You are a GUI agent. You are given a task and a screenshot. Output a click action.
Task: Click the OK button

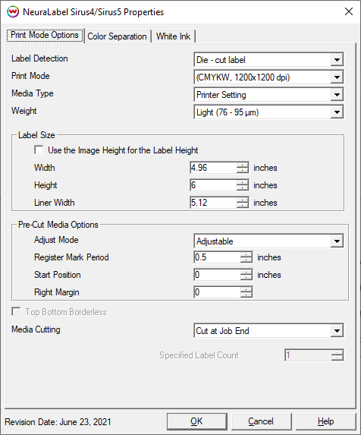[x=196, y=421]
